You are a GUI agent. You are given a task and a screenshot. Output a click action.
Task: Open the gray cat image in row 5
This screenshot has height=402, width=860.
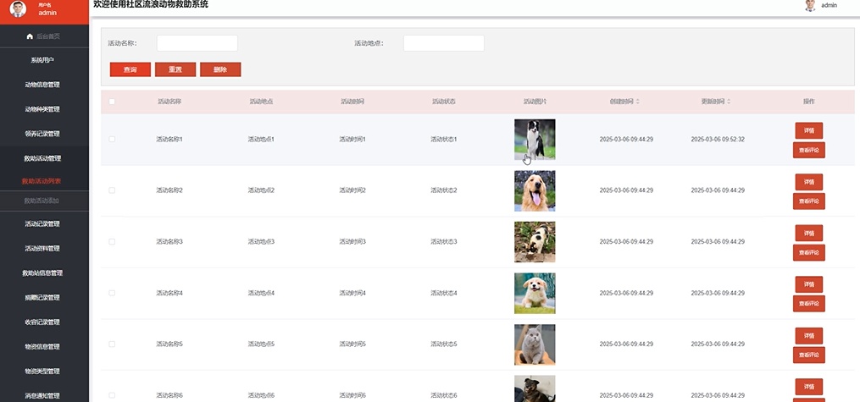pos(535,344)
